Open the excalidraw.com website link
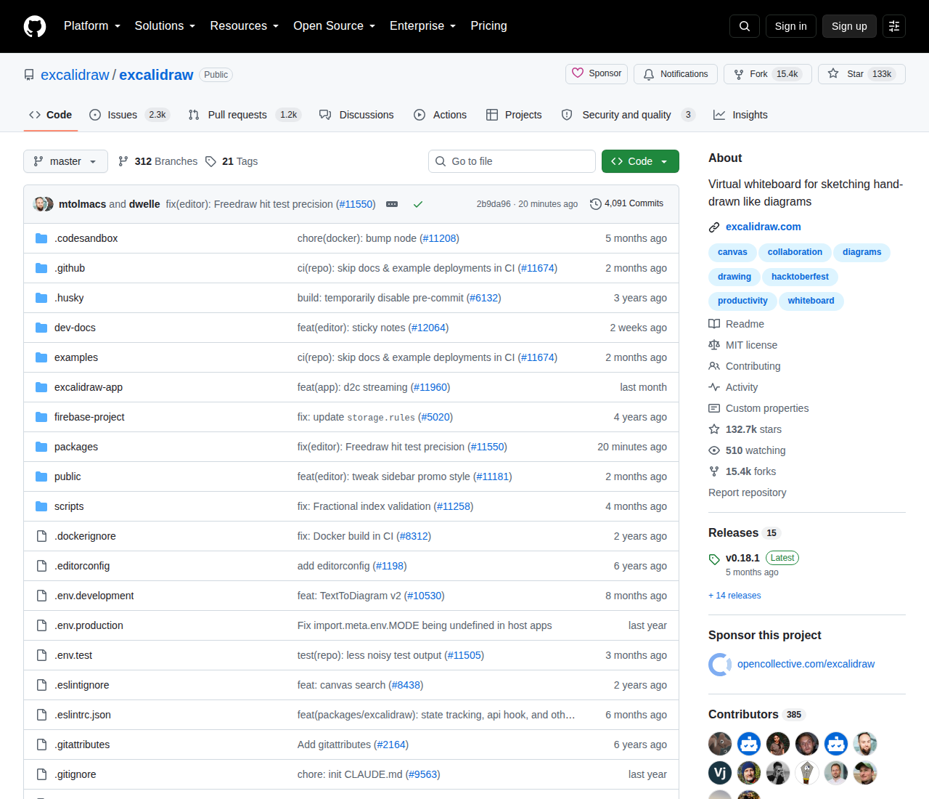The width and height of the screenshot is (929, 799). (763, 227)
